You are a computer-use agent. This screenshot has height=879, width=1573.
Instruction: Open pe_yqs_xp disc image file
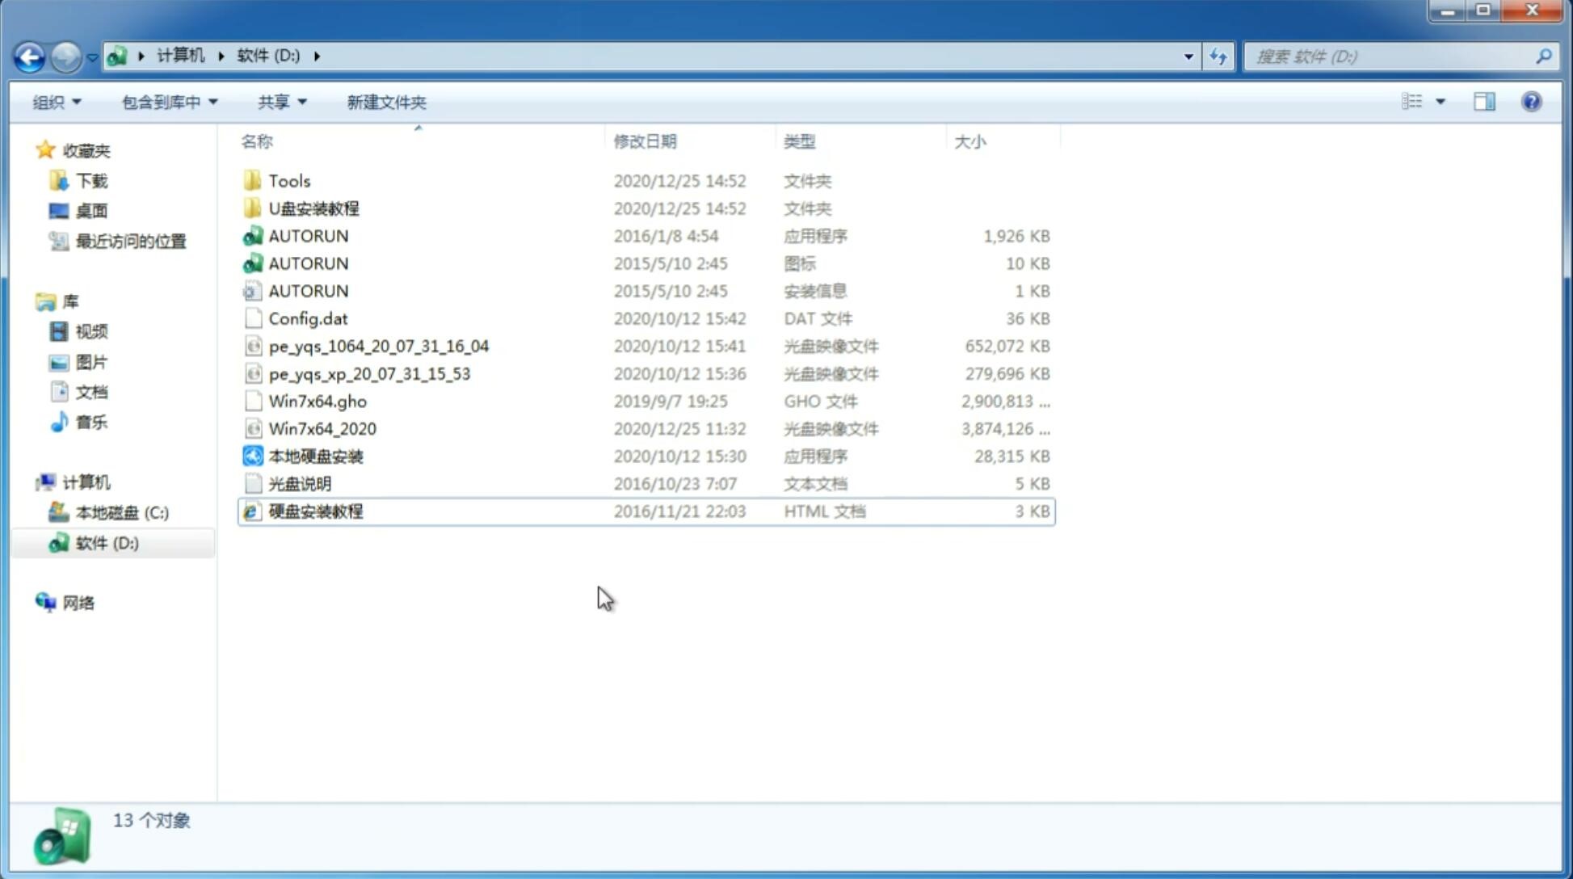(x=369, y=372)
